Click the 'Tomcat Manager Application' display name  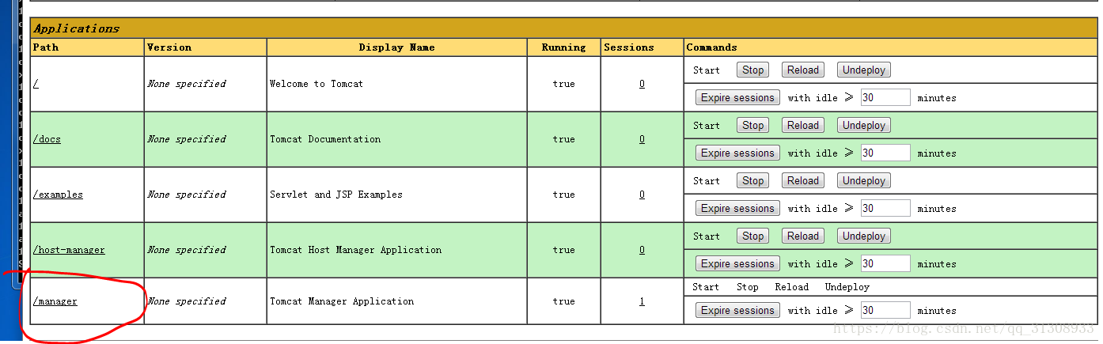(x=342, y=301)
